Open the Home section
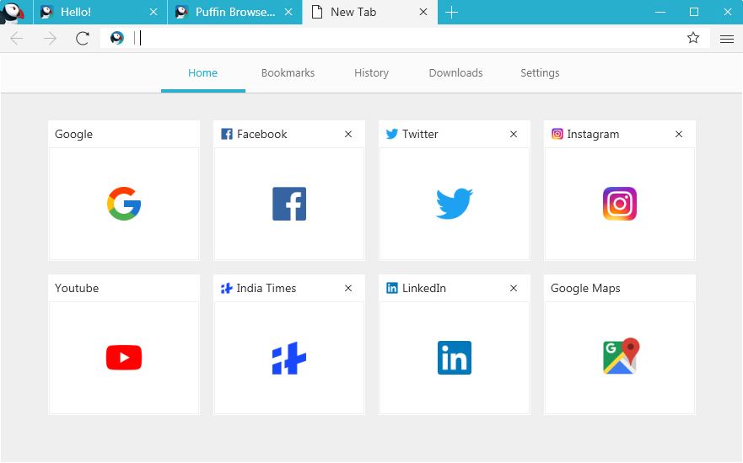The width and height of the screenshot is (743, 463). tap(202, 73)
